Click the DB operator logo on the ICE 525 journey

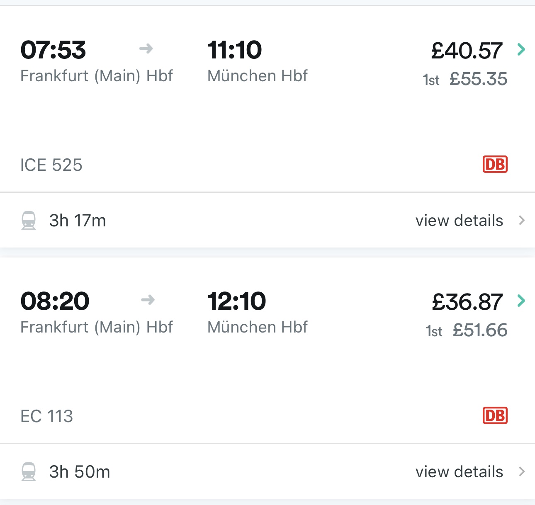click(495, 164)
